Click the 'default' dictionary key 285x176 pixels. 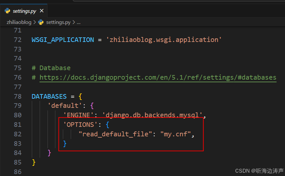pos(65,106)
